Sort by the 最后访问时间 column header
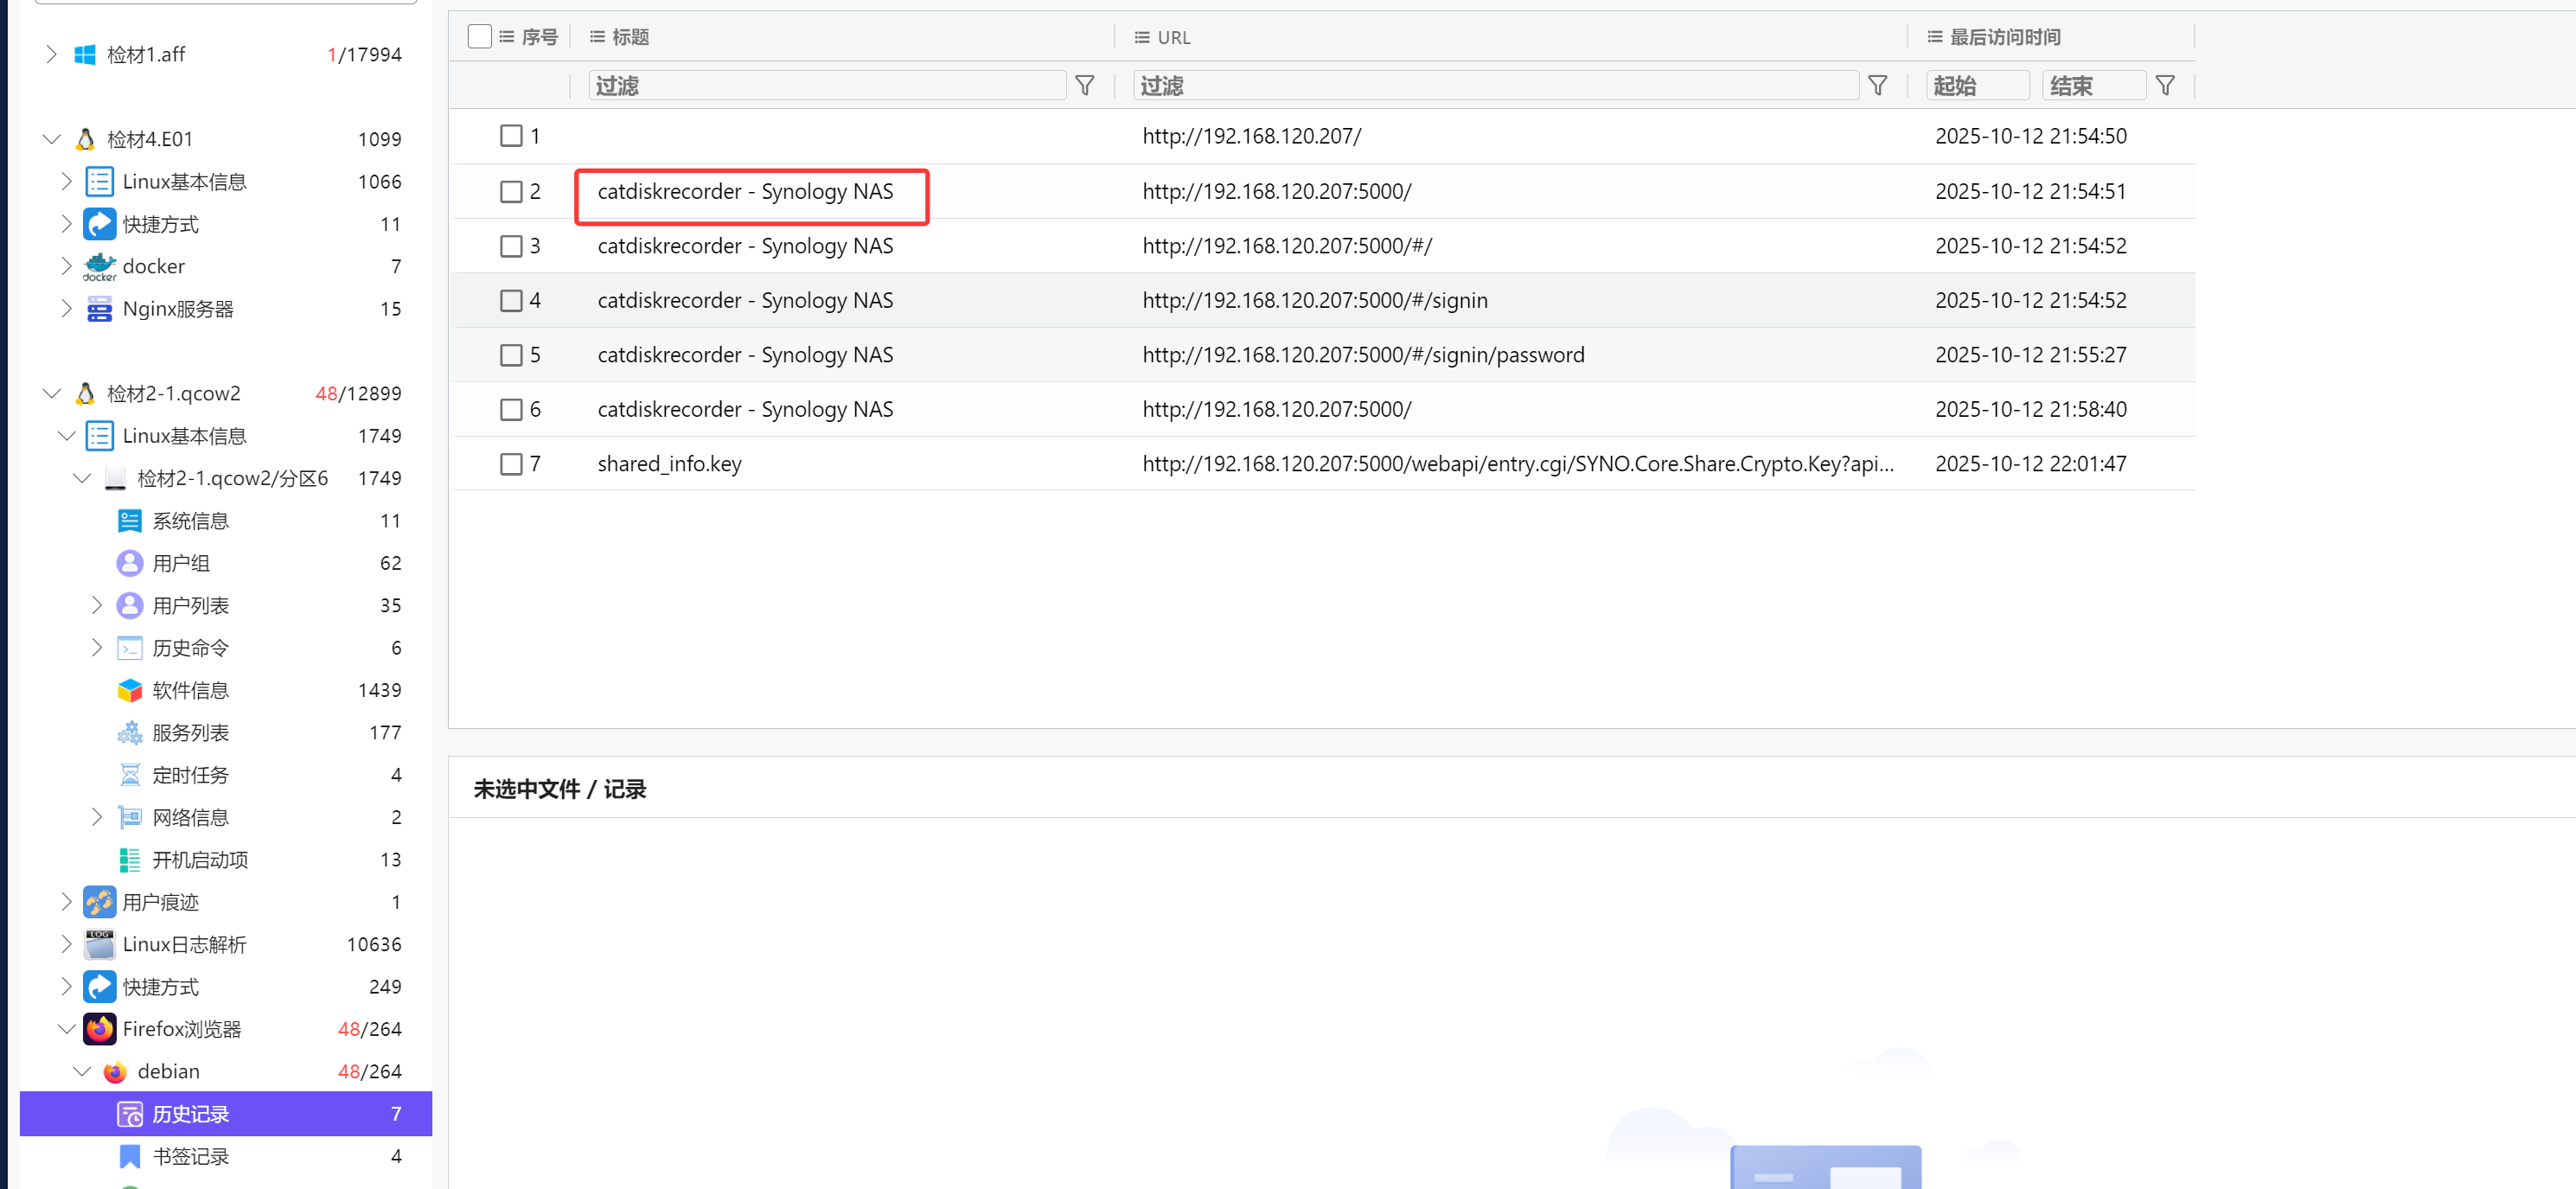 pos(2004,37)
